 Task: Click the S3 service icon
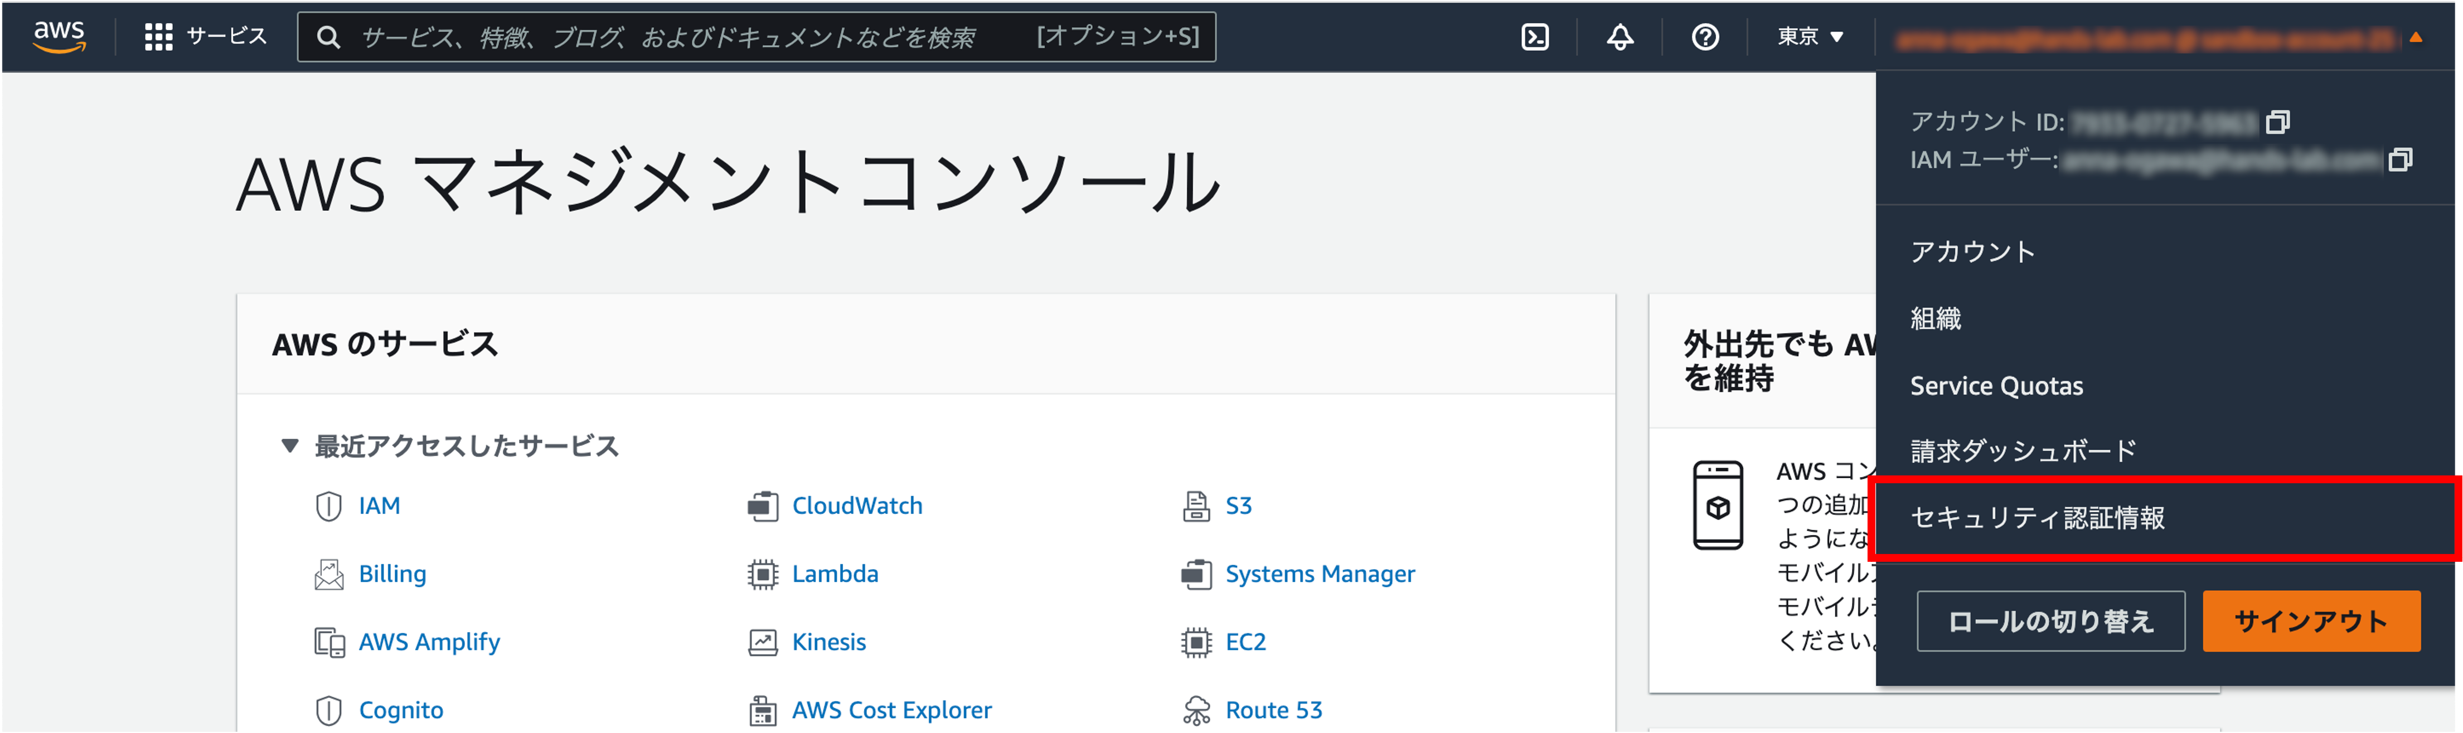(x=1195, y=506)
